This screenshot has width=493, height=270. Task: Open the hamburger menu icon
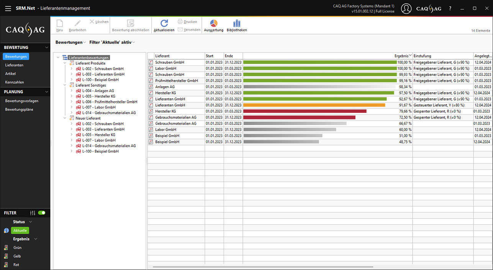(x=8, y=8)
